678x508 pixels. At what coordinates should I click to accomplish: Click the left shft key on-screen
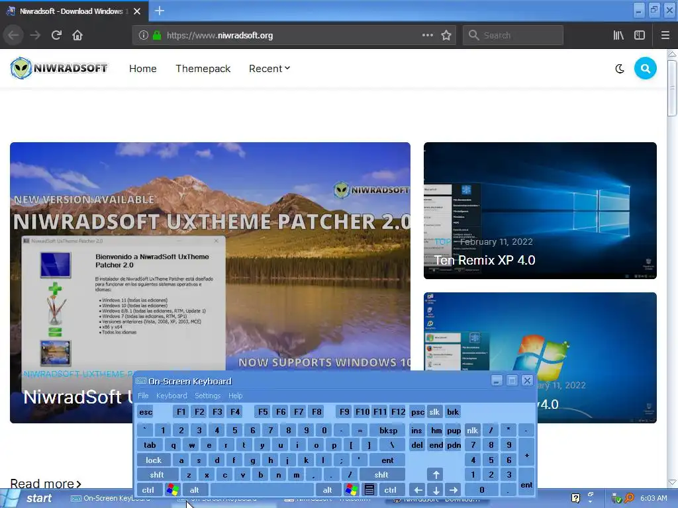[x=157, y=475]
